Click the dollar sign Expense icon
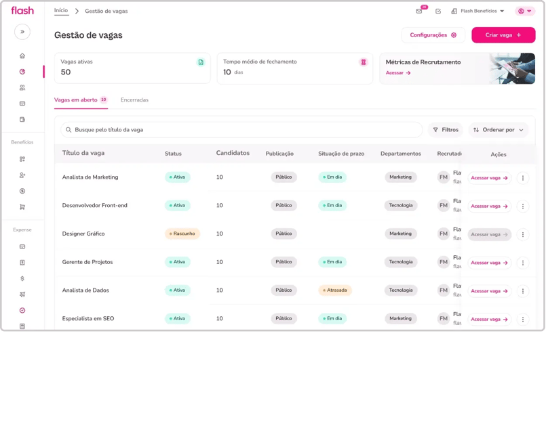The height and width of the screenshot is (436, 546). coord(22,278)
